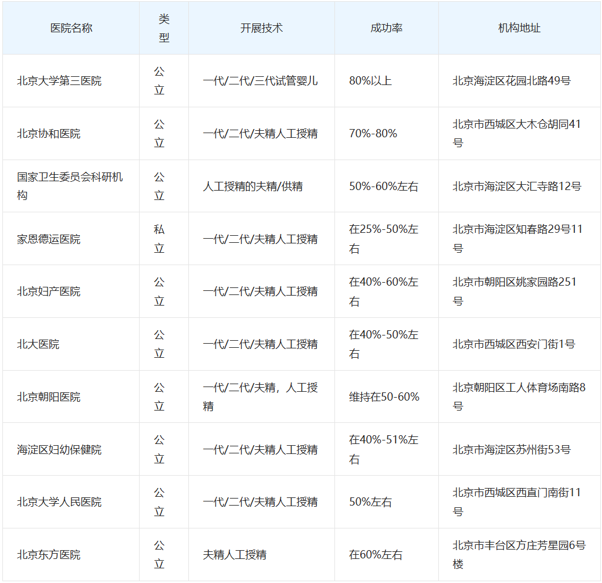This screenshot has width=602, height=583.
Task: Click the 医院名称 column header
Action: pos(71,28)
